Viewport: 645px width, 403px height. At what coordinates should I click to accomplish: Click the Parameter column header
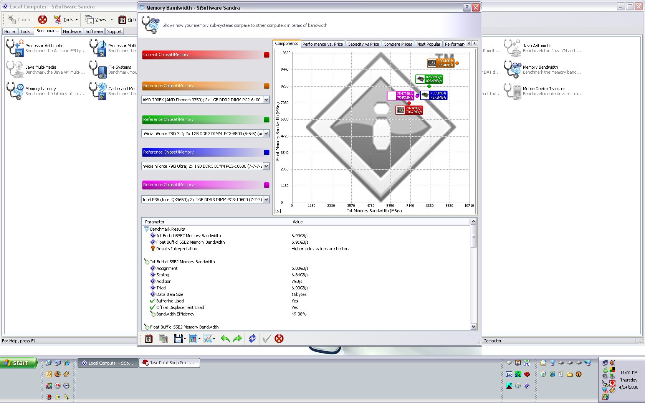point(215,222)
